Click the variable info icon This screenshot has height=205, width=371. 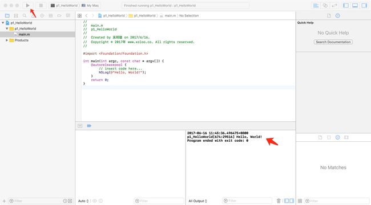pyautogui.click(x=101, y=201)
